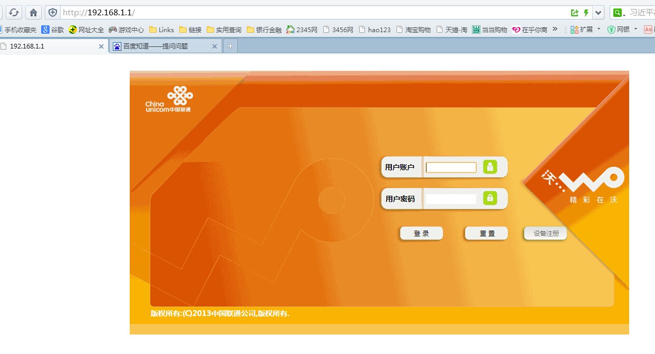Open a new tab with the plus button
This screenshot has height=354, width=655.
click(230, 46)
